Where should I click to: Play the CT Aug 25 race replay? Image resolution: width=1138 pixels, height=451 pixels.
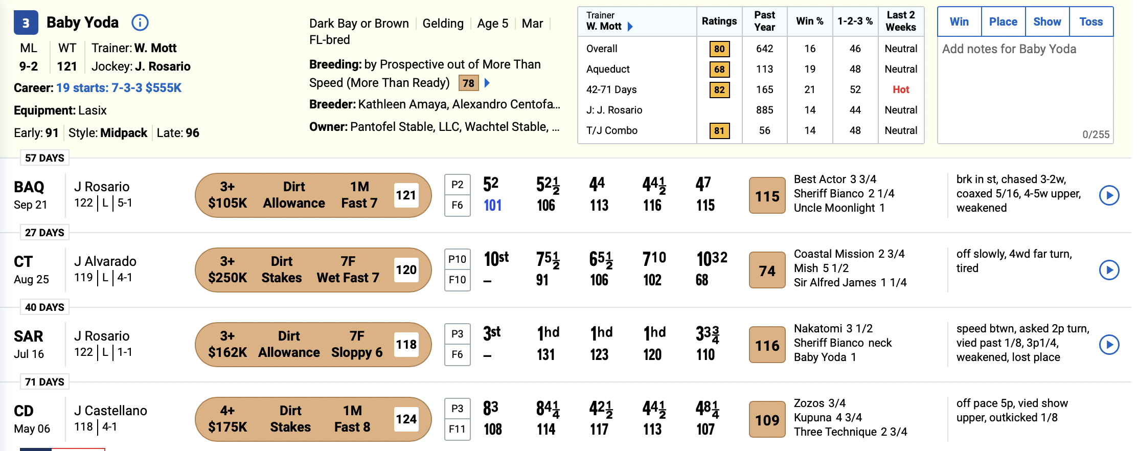pyautogui.click(x=1109, y=270)
